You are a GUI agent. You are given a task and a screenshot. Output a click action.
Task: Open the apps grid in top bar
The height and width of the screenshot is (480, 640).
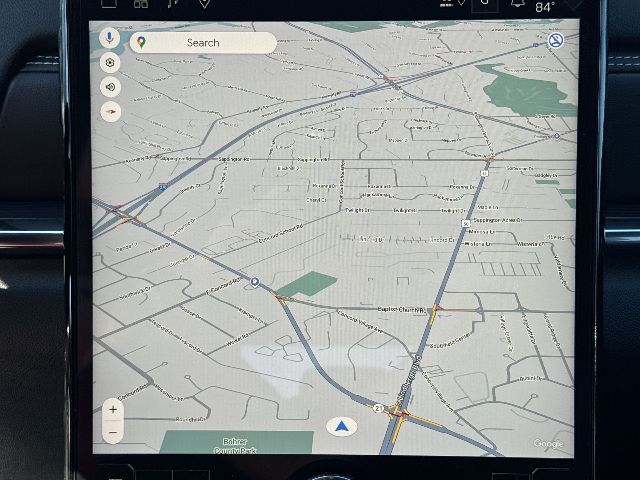click(141, 3)
